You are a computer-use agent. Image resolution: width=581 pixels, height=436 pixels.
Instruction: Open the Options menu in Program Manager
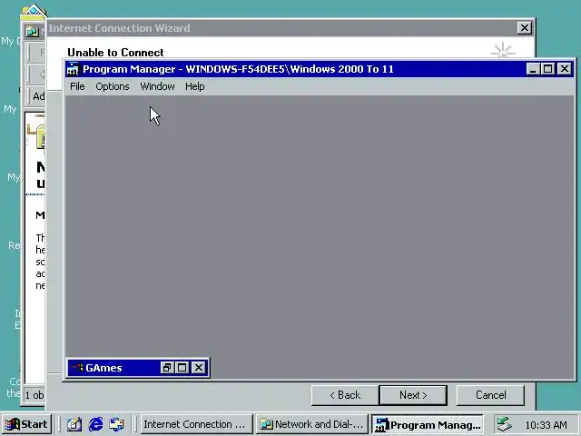tap(113, 86)
